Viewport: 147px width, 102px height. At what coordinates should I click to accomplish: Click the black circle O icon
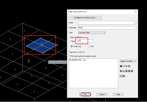(129, 71)
